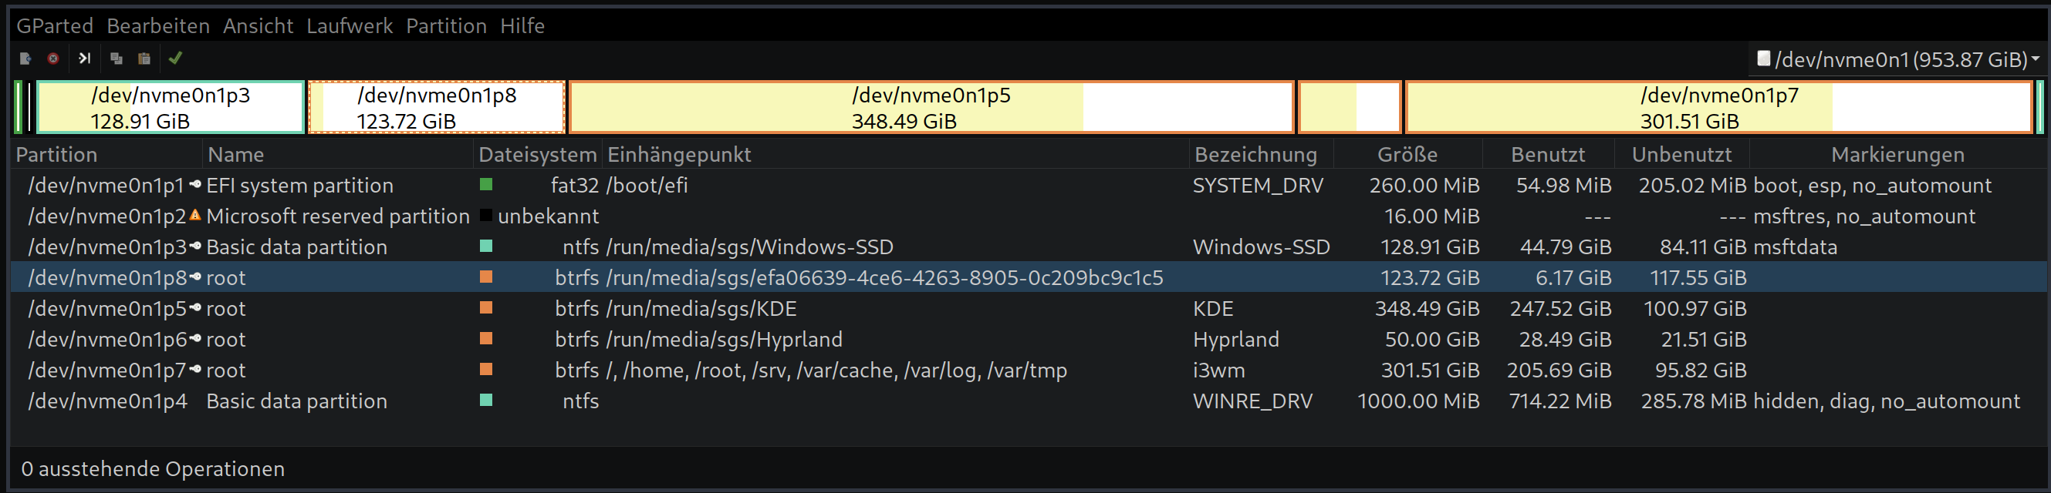Open the /dev/nvme0n1 device selector dropdown
This screenshot has width=2051, height=493.
click(1897, 59)
